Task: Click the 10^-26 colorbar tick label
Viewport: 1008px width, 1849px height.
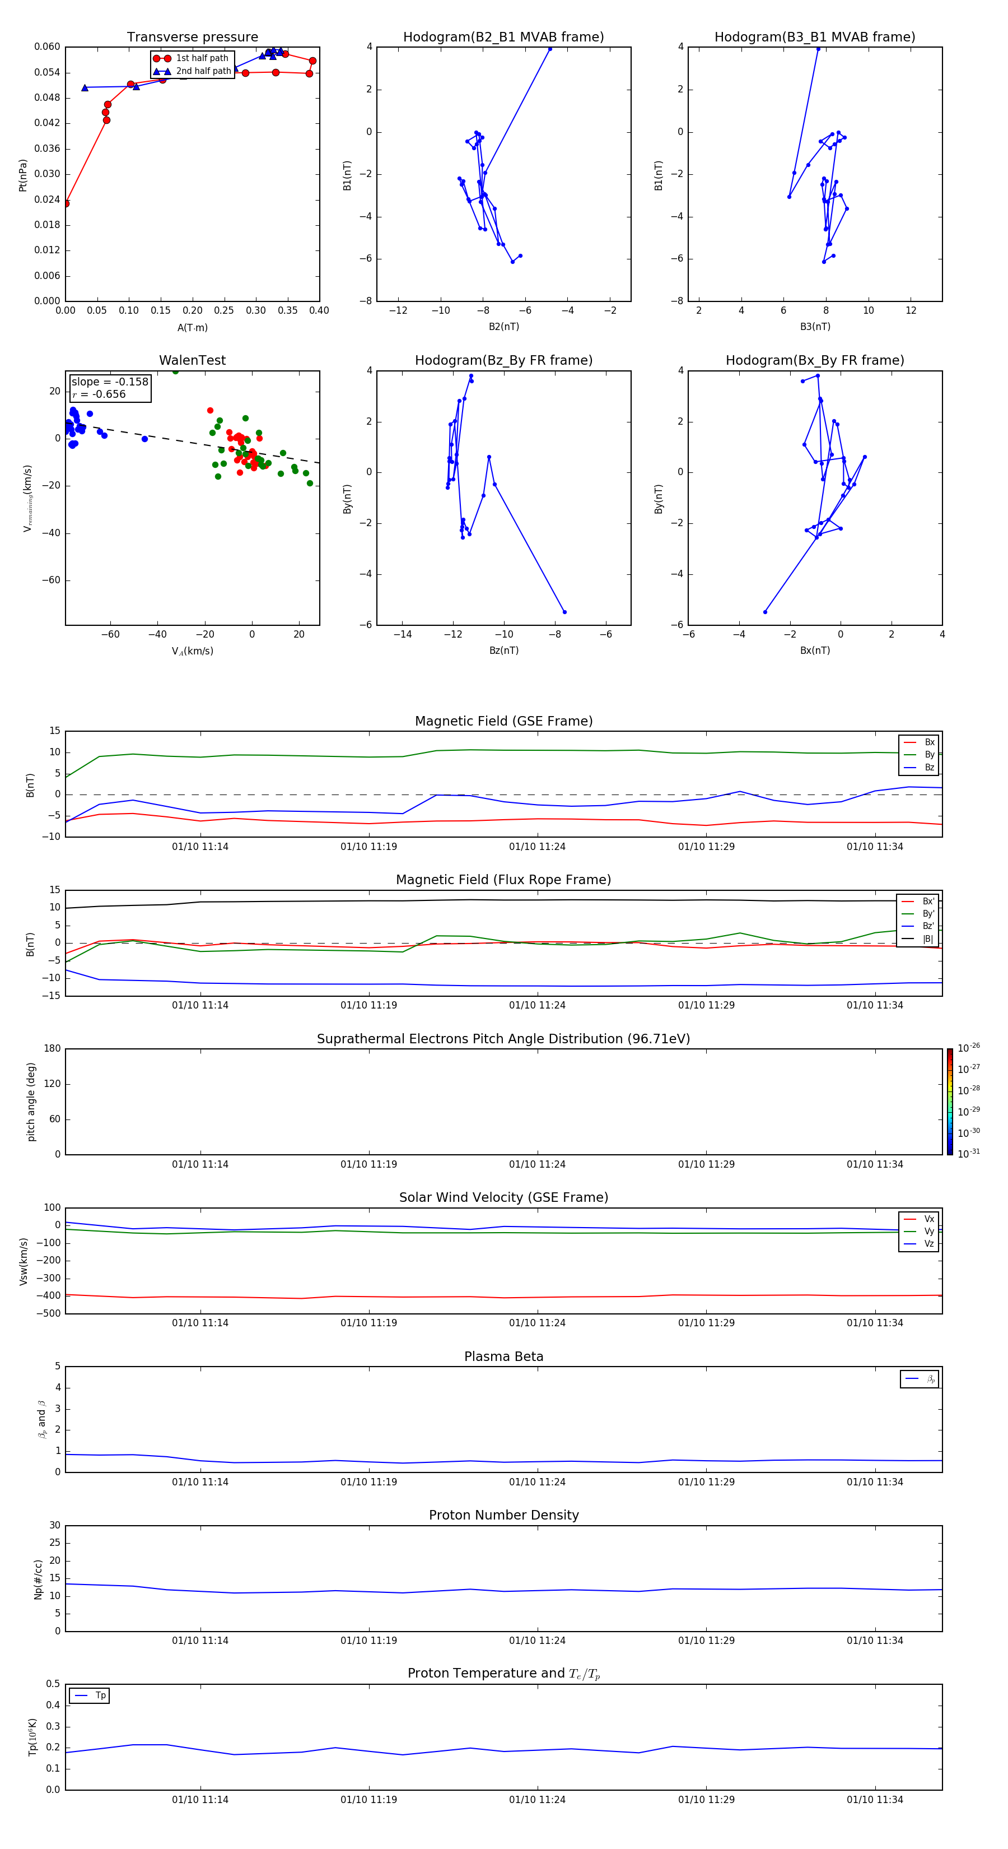Action: point(969,1048)
